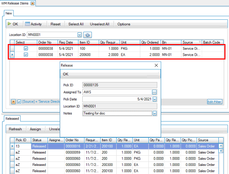Viewport: 229px width, 174px height.
Task: Expand the Notes dropdown
Action: (x=154, y=113)
